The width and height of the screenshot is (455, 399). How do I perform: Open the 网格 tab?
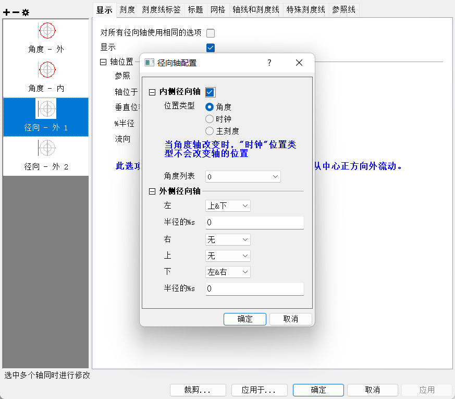[218, 9]
